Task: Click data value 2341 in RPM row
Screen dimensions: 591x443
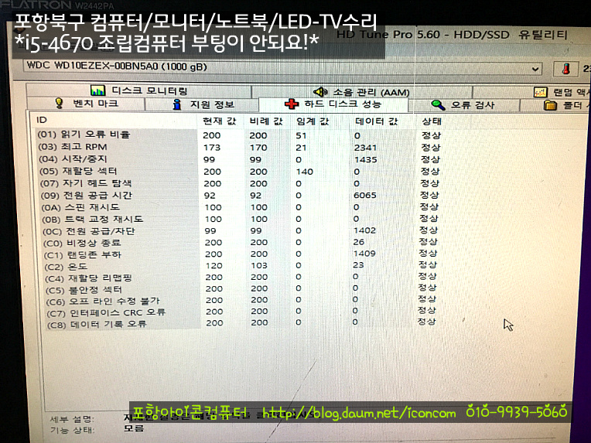Action: pyautogui.click(x=365, y=148)
